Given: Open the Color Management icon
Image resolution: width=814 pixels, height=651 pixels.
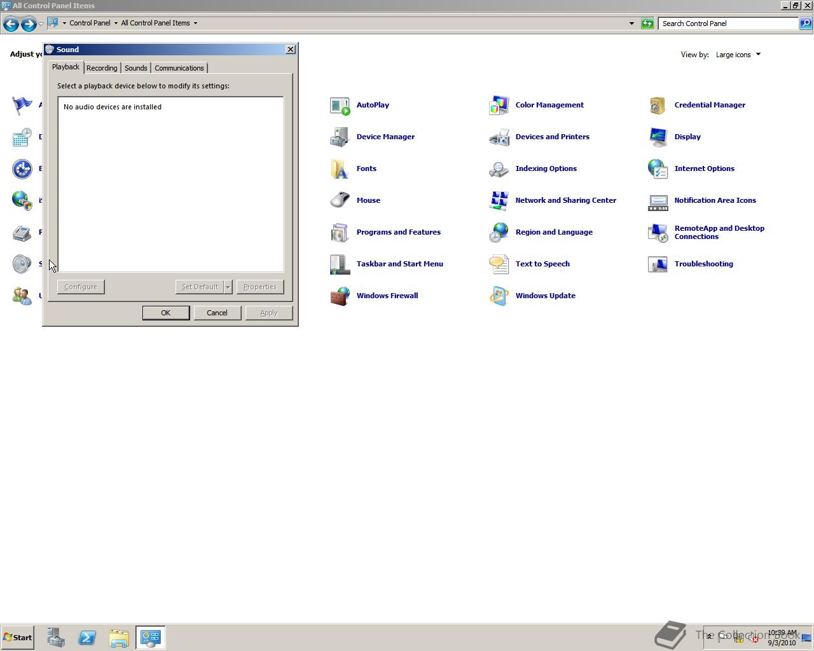Looking at the screenshot, I should click(499, 106).
